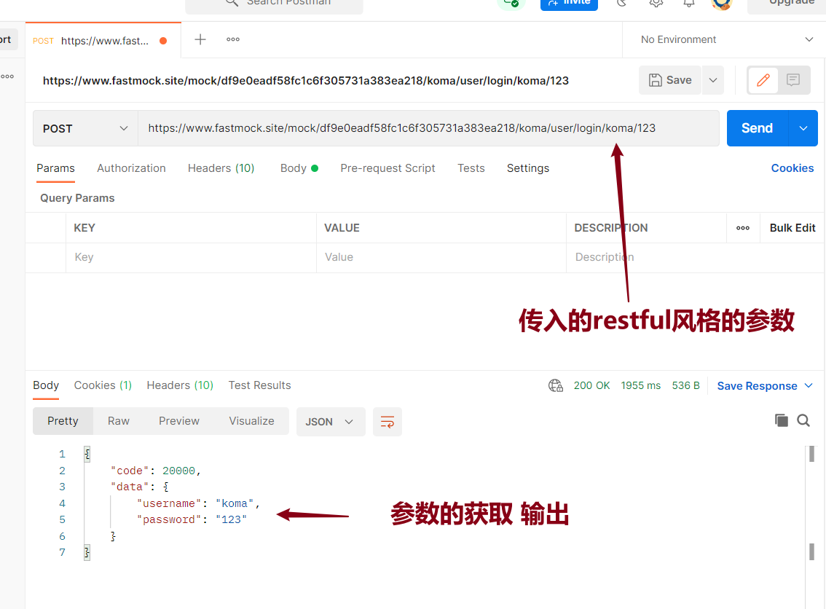The image size is (826, 609).
Task: Click the Description input cell
Action: (x=696, y=257)
